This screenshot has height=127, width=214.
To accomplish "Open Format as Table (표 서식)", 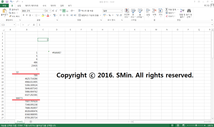I will click(x=133, y=13).
